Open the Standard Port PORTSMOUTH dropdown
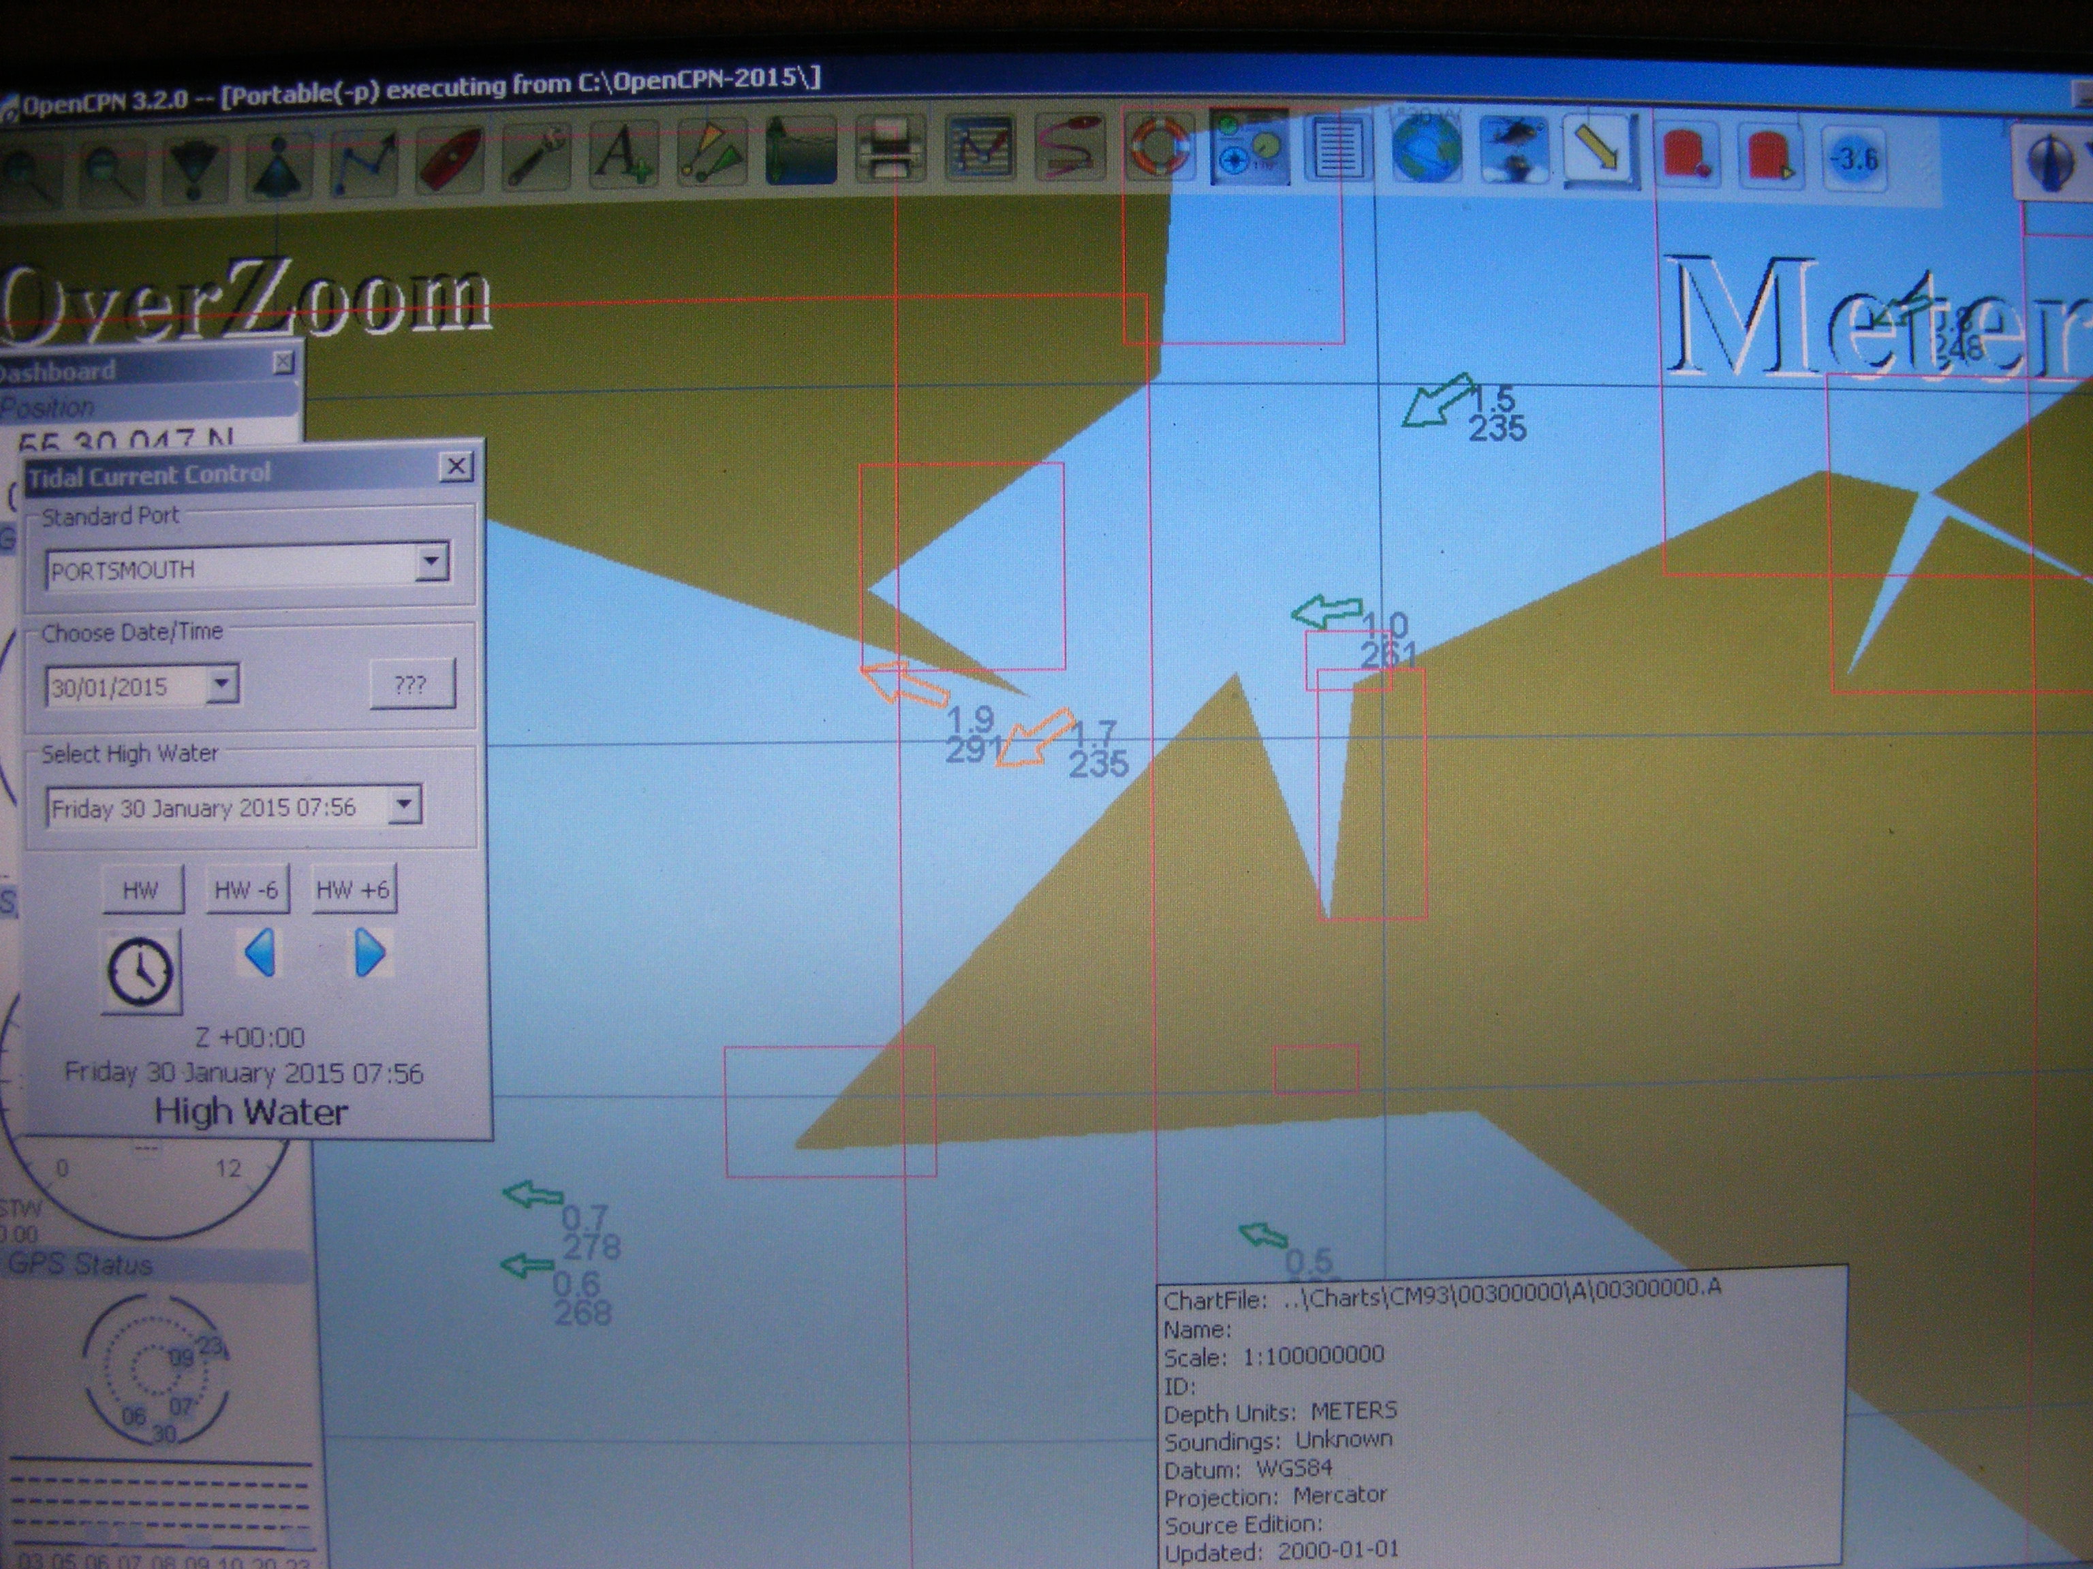 click(433, 562)
